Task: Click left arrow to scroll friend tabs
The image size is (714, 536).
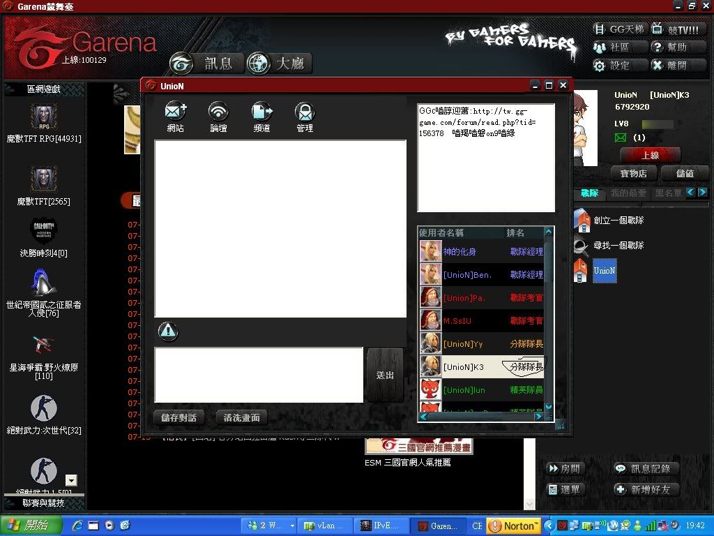Action: [x=690, y=193]
